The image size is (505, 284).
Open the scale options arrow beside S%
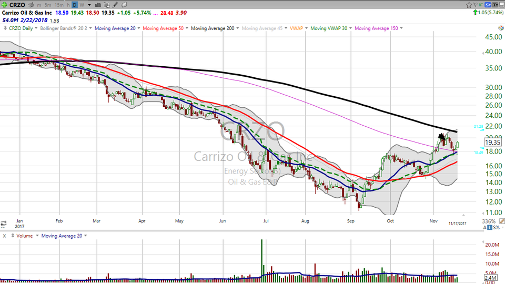pyautogui.click(x=502, y=228)
